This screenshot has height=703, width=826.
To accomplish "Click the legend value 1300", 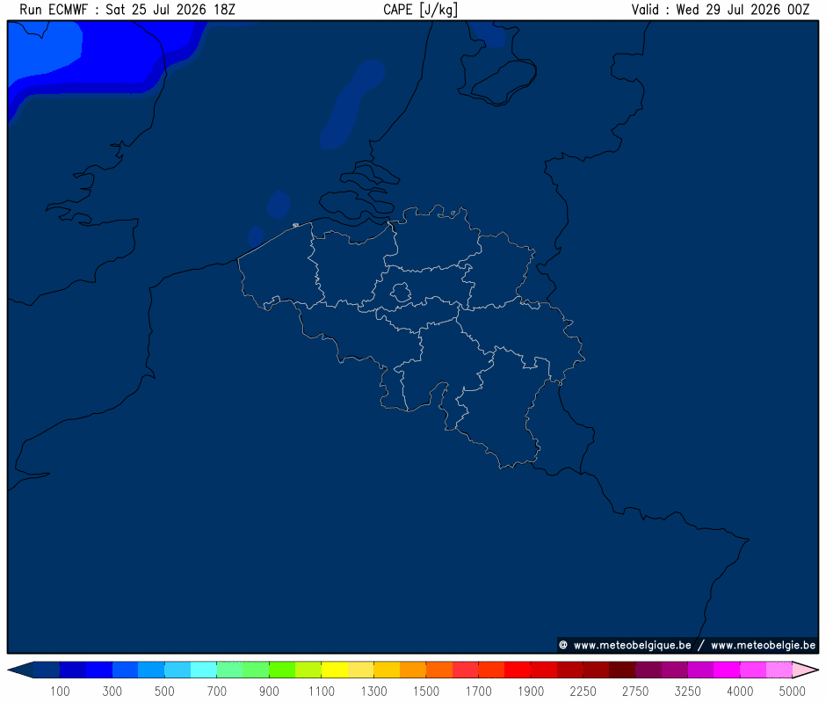I will coord(374,691).
